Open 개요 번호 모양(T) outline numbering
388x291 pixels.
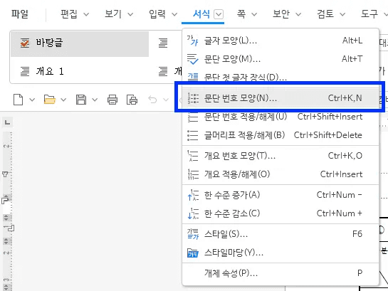(x=280, y=156)
